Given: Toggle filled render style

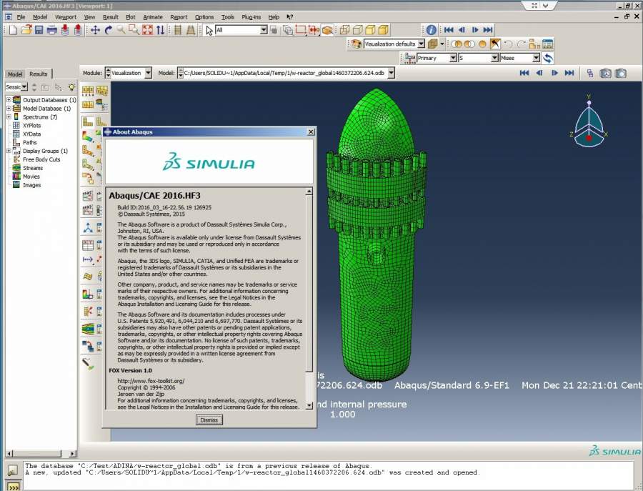Looking at the screenshot, I should (370, 30).
